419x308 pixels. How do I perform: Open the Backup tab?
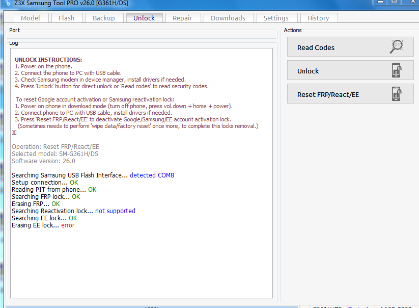tap(104, 18)
